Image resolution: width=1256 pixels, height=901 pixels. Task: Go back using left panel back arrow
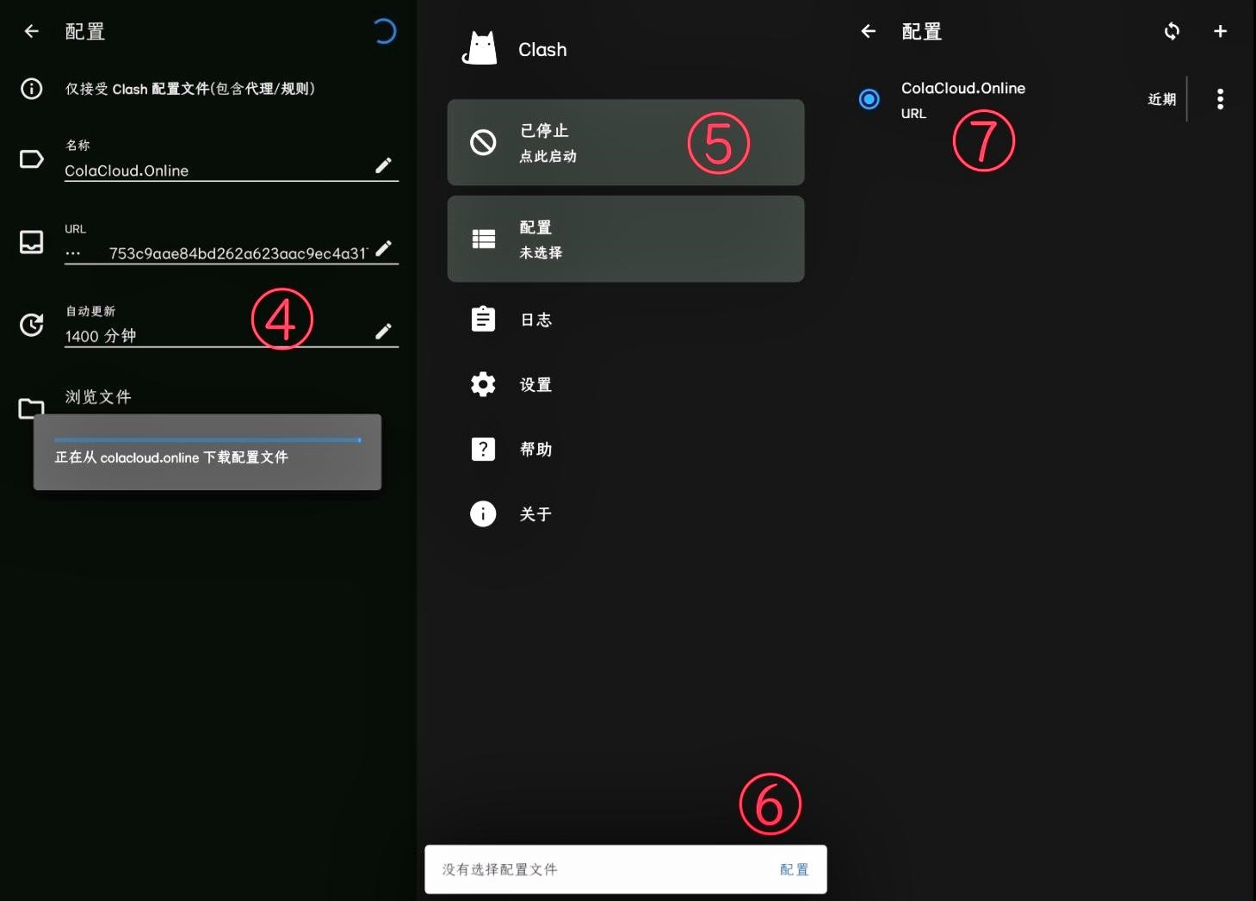[32, 32]
